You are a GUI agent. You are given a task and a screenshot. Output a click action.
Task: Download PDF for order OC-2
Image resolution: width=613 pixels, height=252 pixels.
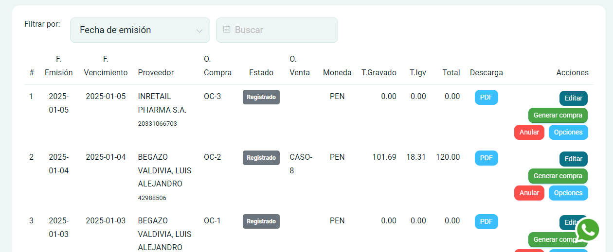coord(486,158)
